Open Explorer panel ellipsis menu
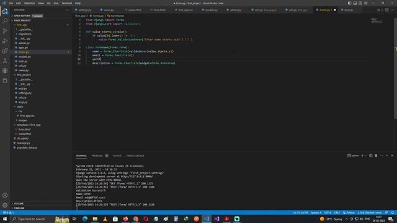 coord(67,10)
